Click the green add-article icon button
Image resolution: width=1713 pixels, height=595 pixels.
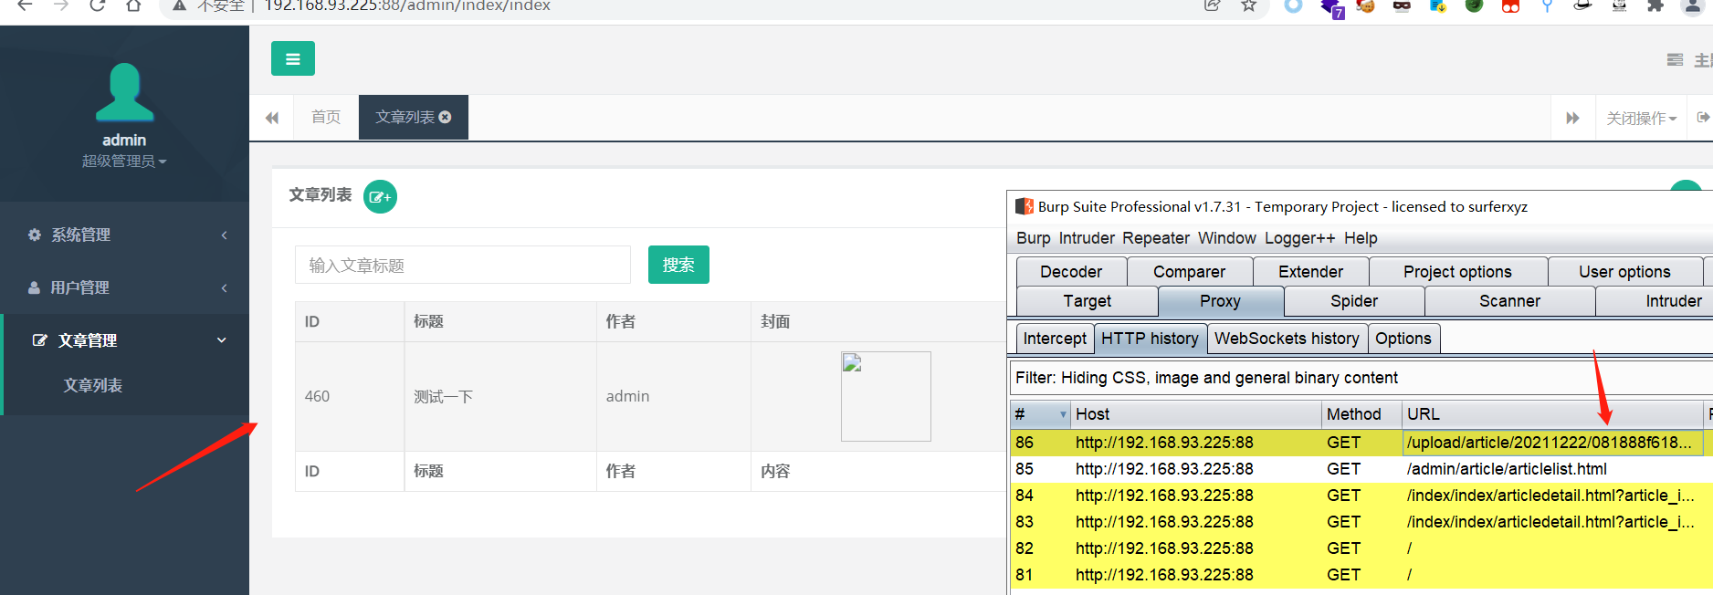(x=380, y=197)
